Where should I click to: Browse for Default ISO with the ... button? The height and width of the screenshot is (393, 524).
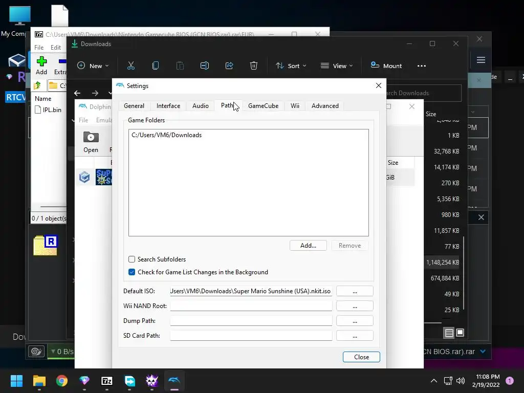355,291
